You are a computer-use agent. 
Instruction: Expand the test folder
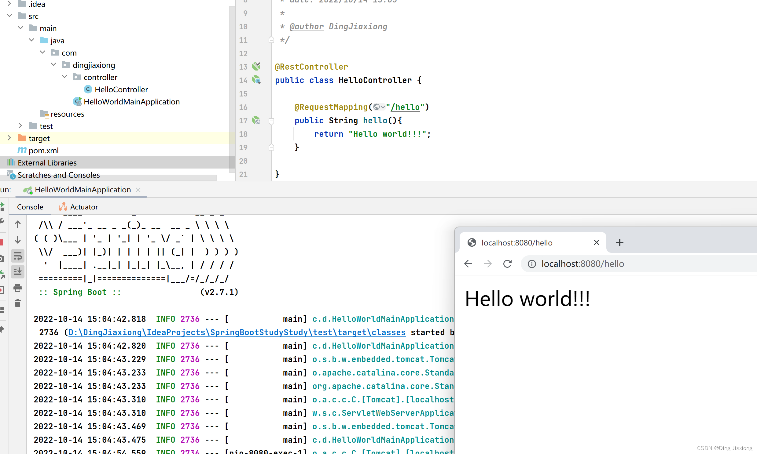tap(20, 126)
